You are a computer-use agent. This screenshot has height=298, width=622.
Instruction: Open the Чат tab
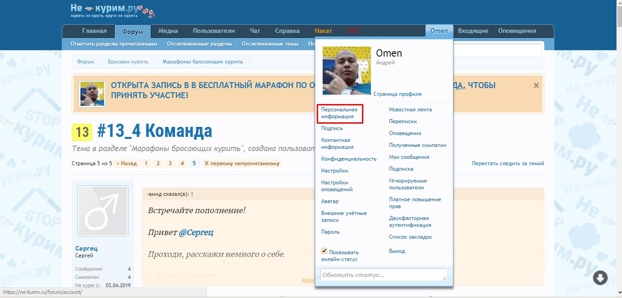click(255, 31)
